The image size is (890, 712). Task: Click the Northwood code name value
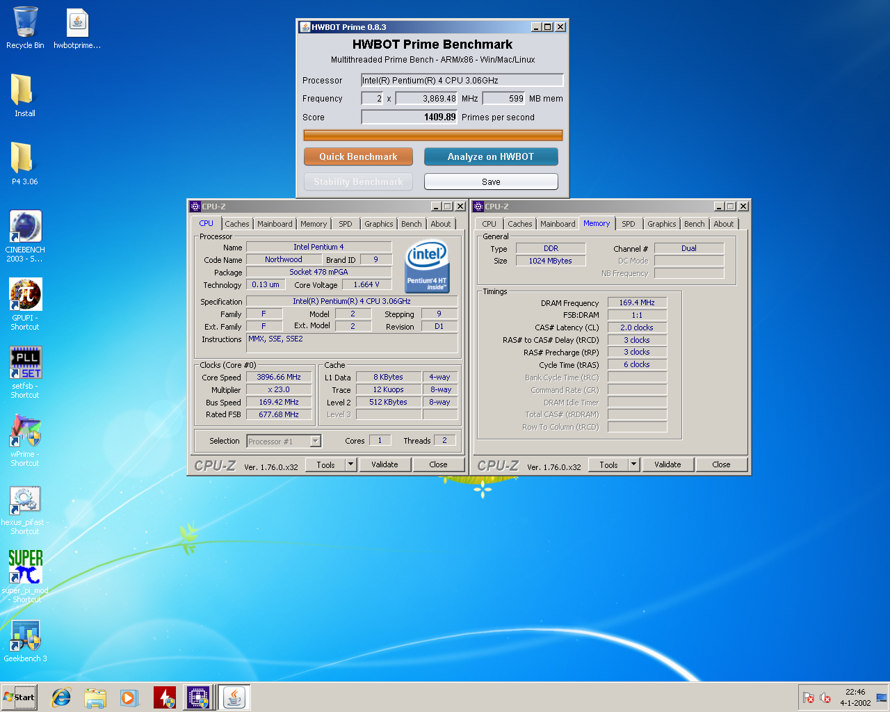pos(284,259)
